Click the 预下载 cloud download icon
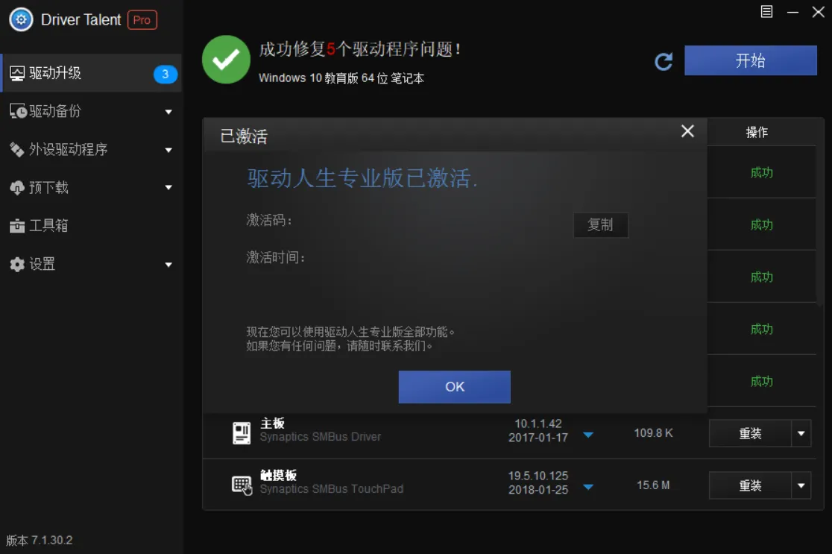This screenshot has height=554, width=832. pos(17,188)
